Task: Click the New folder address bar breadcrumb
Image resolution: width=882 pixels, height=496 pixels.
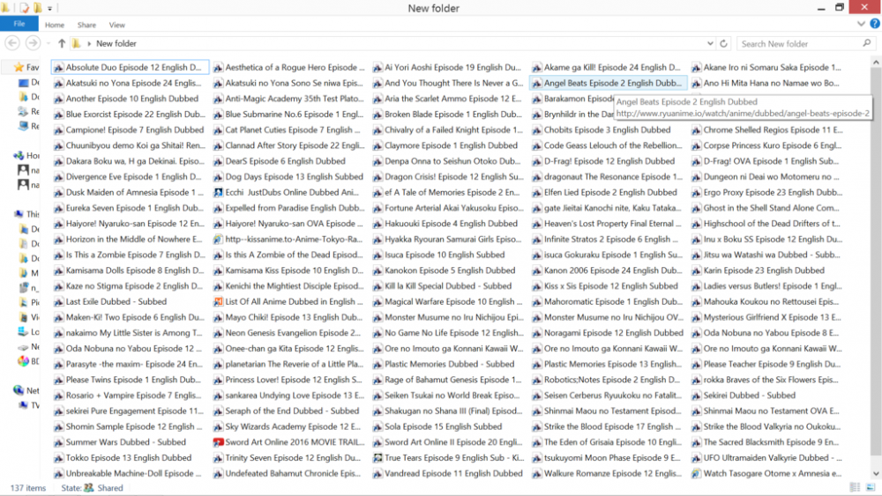Action: (116, 43)
